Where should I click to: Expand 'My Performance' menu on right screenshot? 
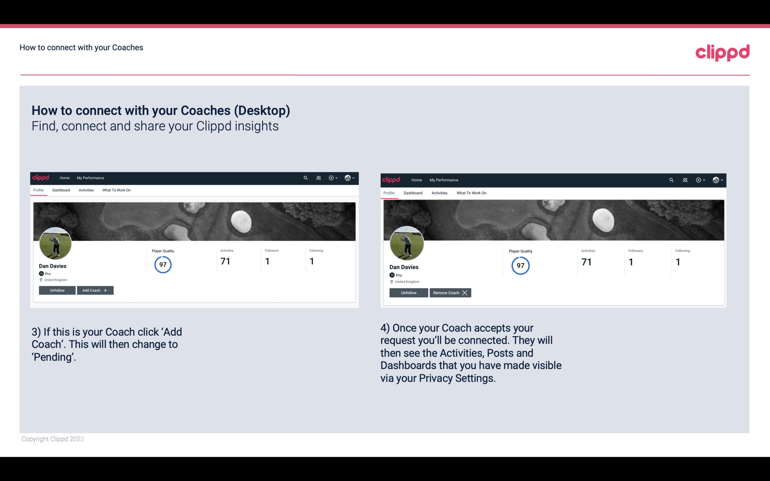coord(444,180)
